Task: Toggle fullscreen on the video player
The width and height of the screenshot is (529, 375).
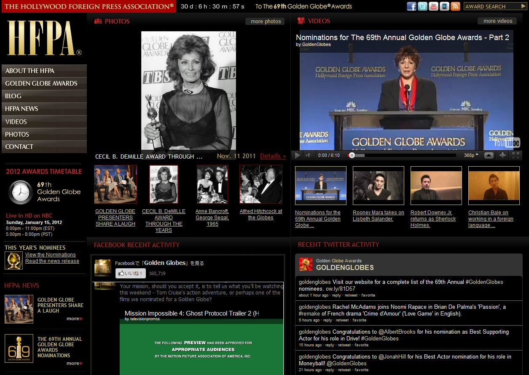Action: pyautogui.click(x=516, y=155)
